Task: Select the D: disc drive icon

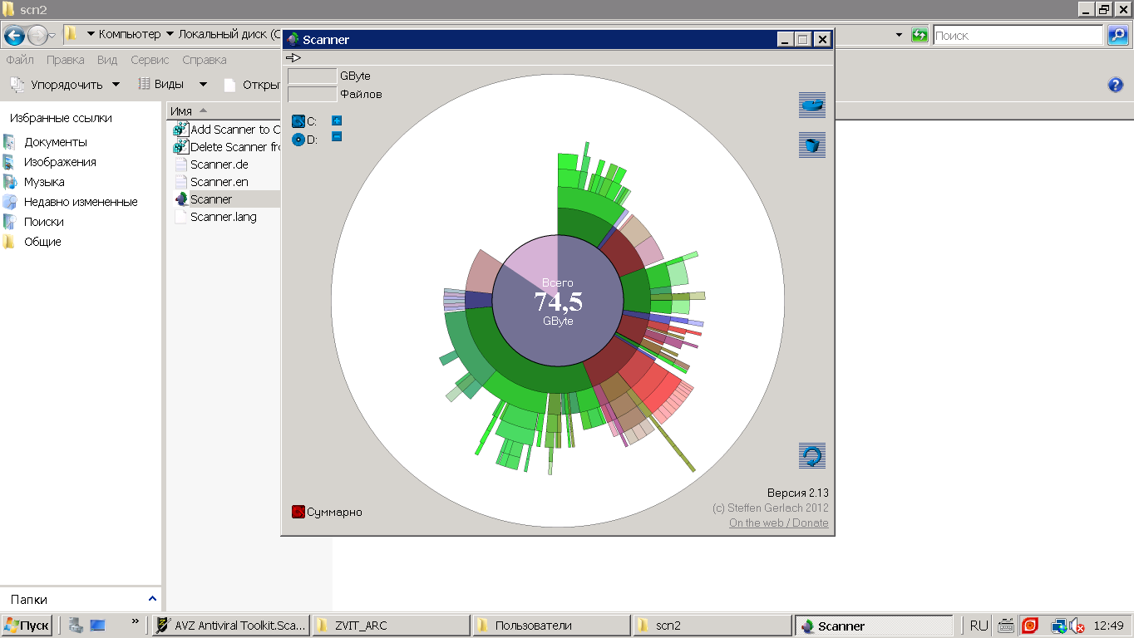Action: (298, 140)
